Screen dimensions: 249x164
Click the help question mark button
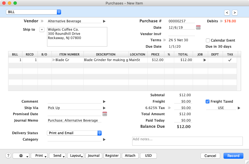click(8, 156)
